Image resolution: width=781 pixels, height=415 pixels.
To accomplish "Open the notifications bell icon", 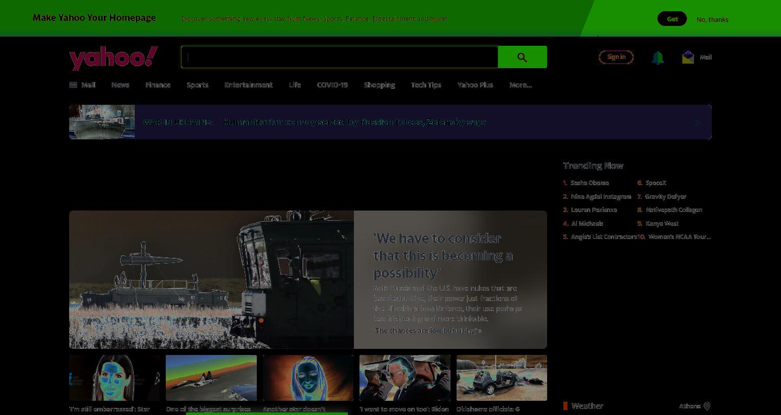I will (x=657, y=57).
